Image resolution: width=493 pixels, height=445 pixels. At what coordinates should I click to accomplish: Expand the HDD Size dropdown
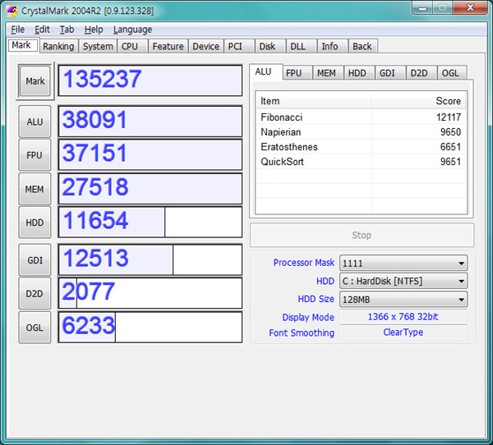[x=403, y=299]
